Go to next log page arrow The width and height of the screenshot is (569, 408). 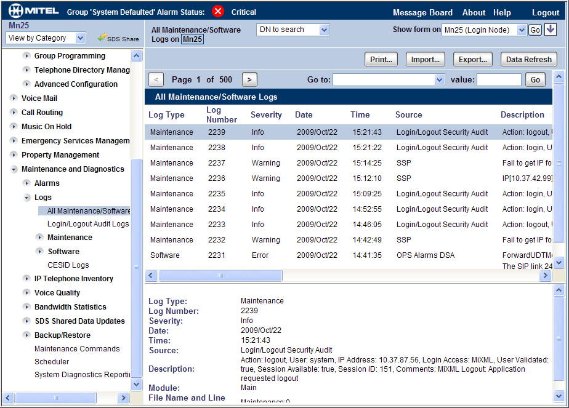[x=249, y=80]
